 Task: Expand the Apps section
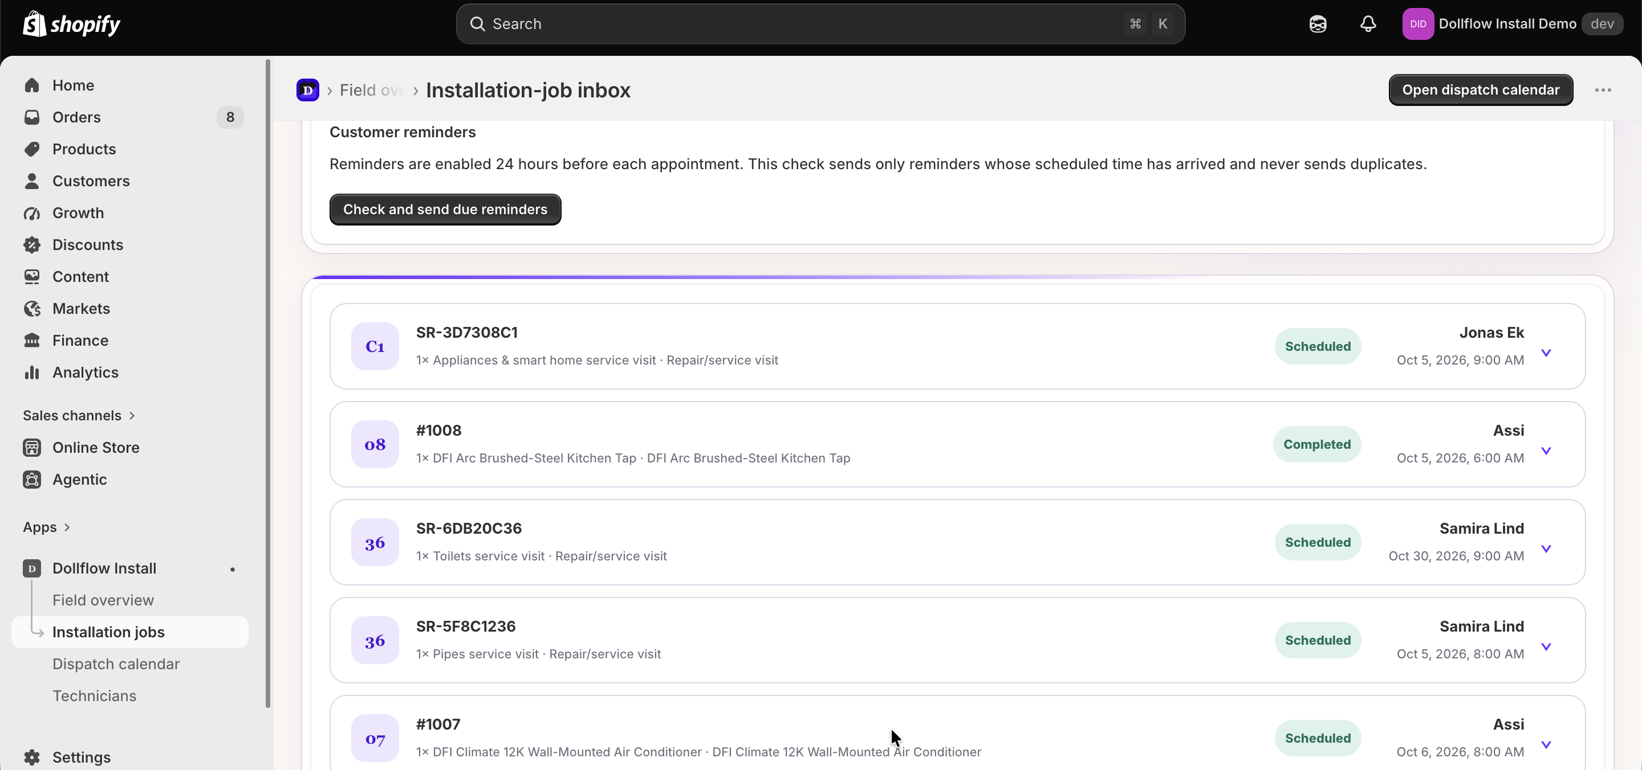pos(47,527)
